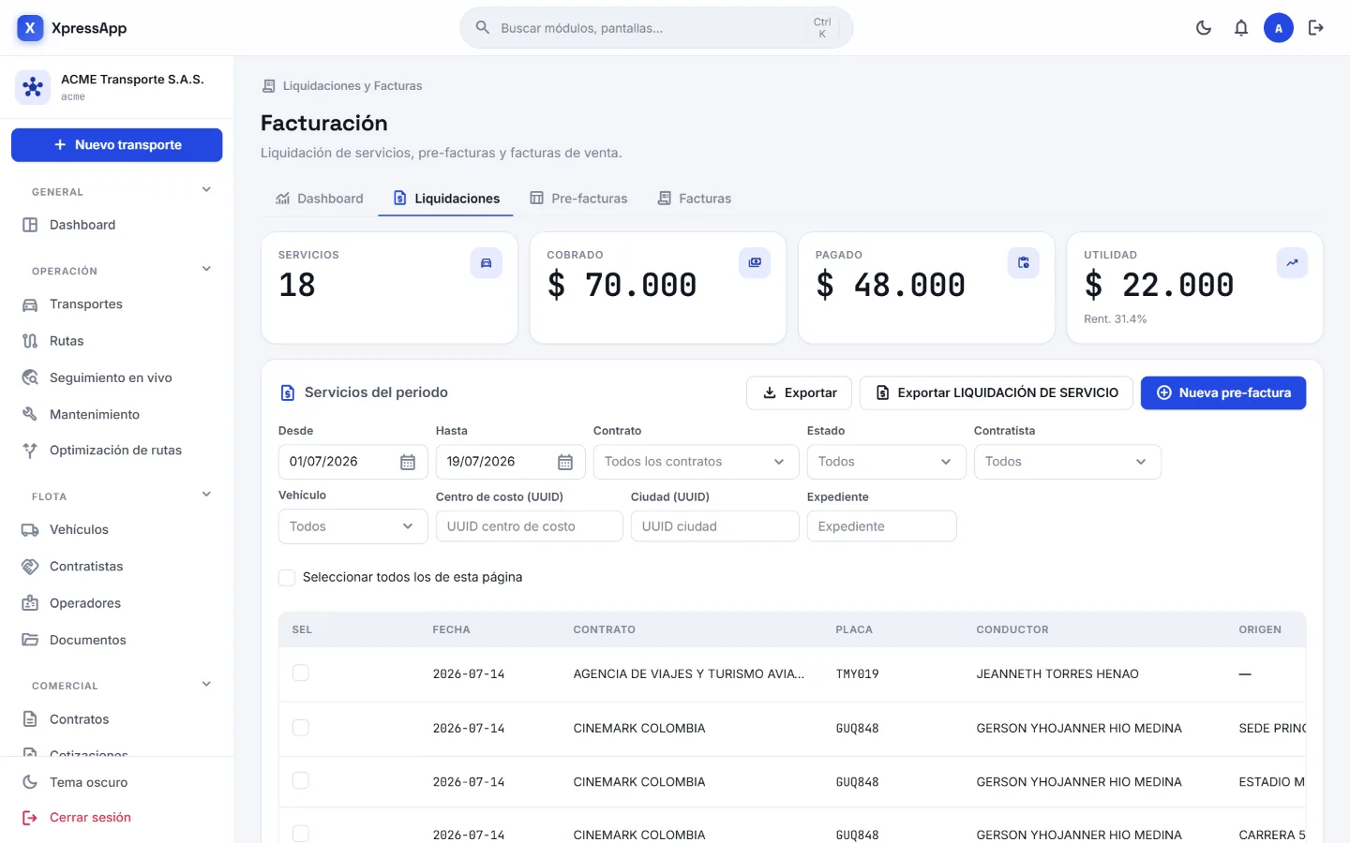Click the Cobrado card money icon

coord(755,263)
